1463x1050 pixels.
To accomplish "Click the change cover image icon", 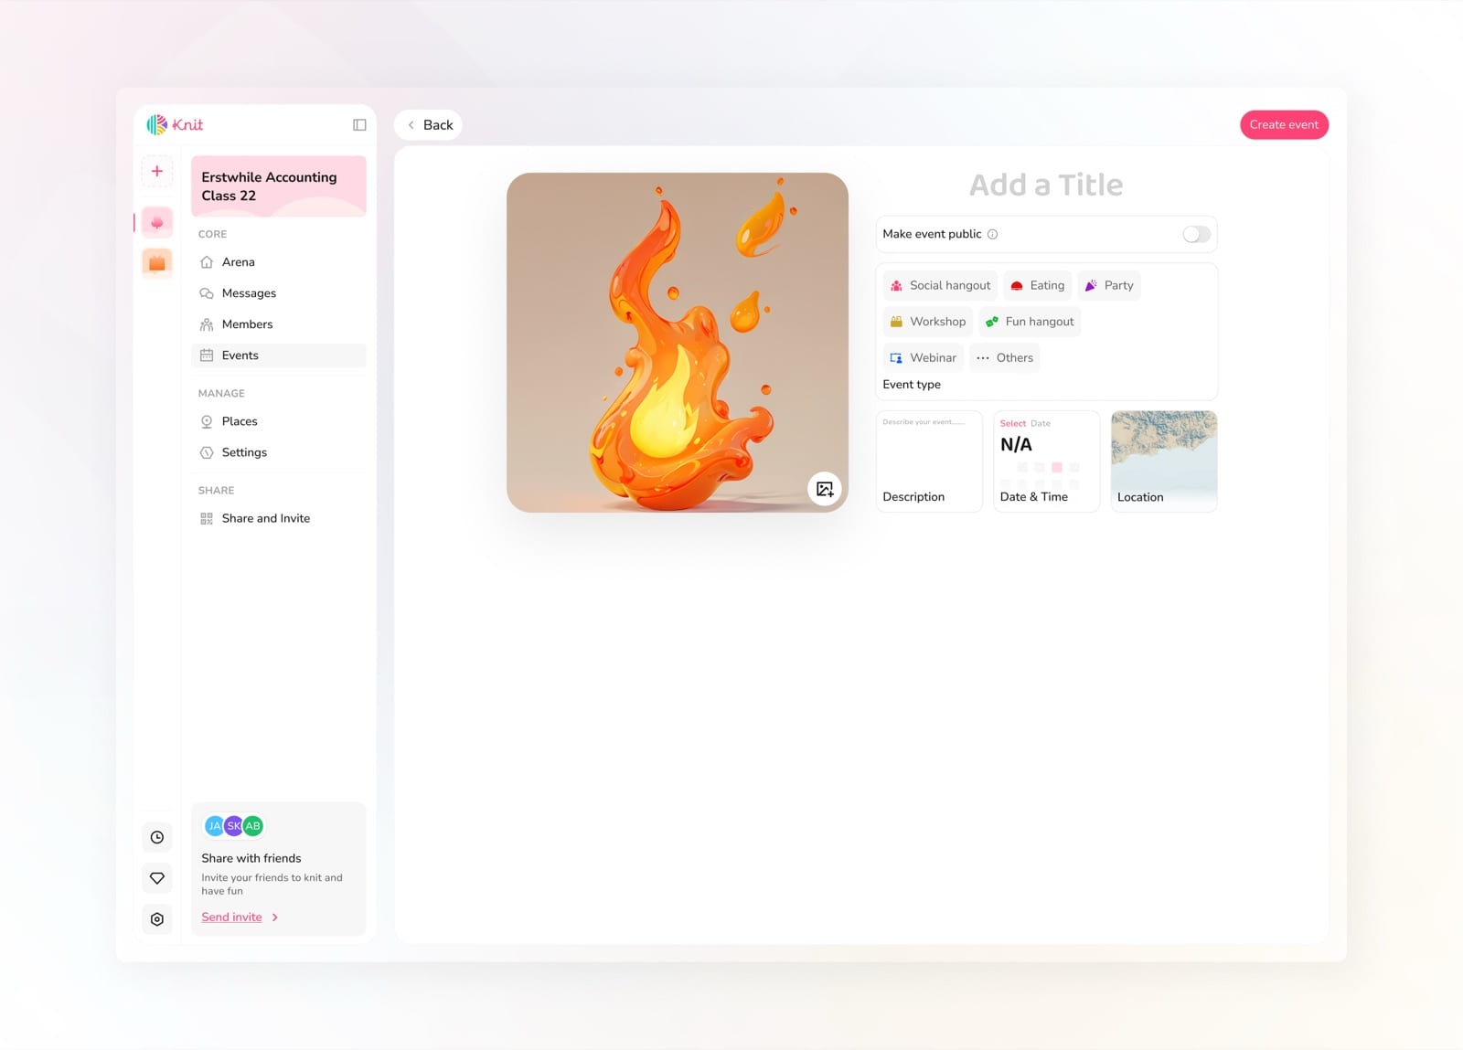I will pyautogui.click(x=825, y=489).
